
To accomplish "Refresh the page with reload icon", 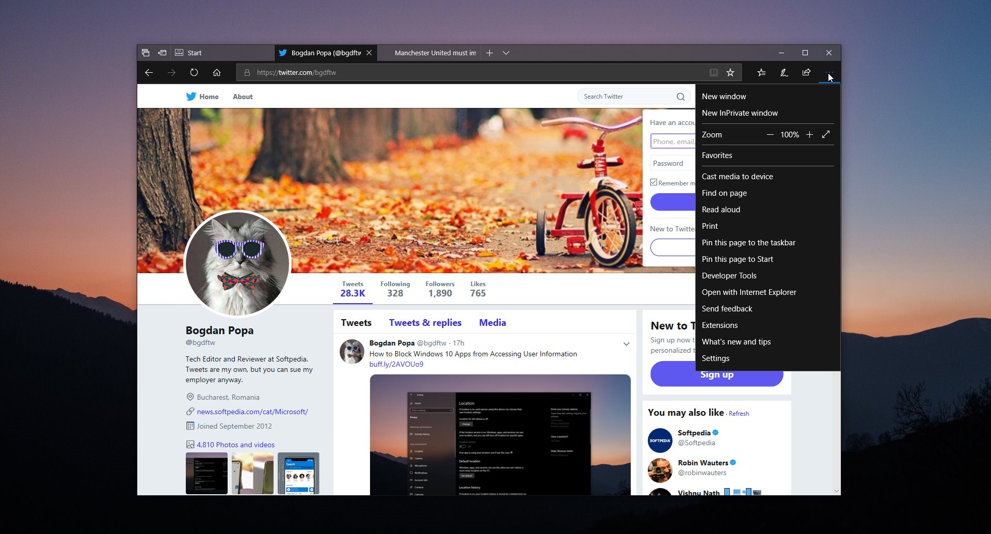I will pyautogui.click(x=194, y=73).
